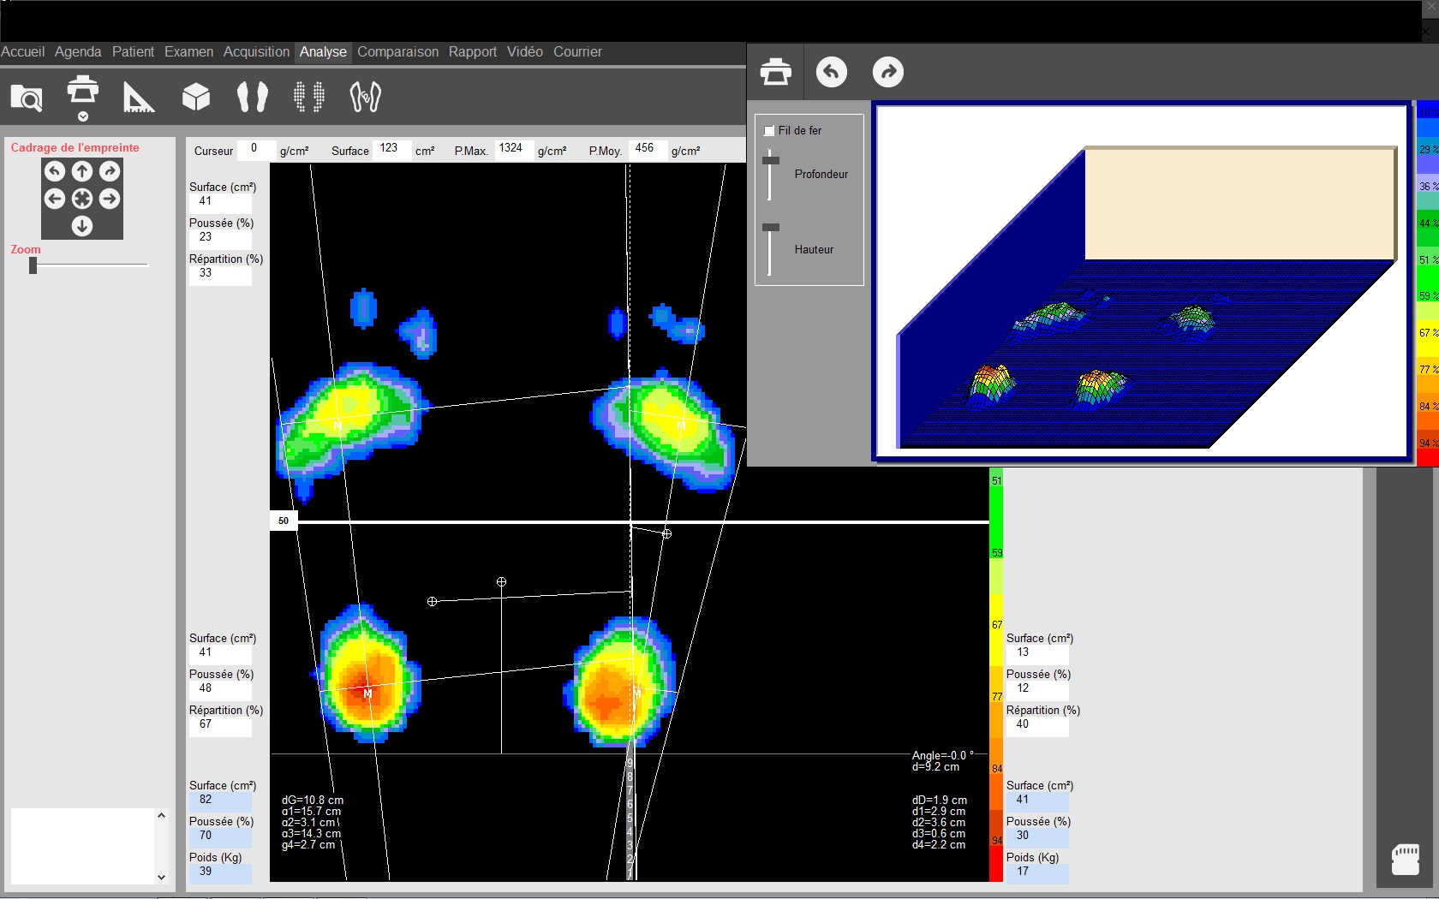Show the solid footprints view

(253, 97)
